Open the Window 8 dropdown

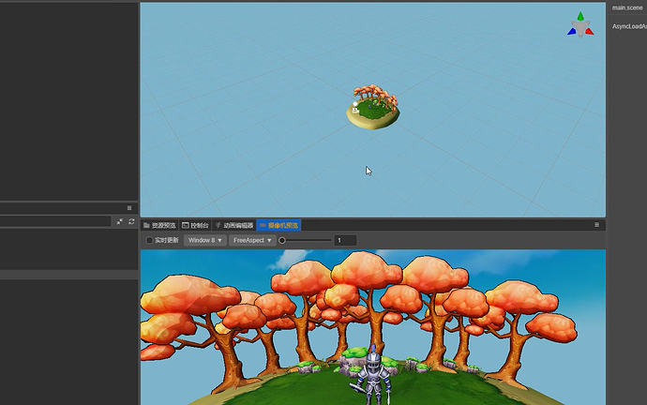tap(205, 240)
